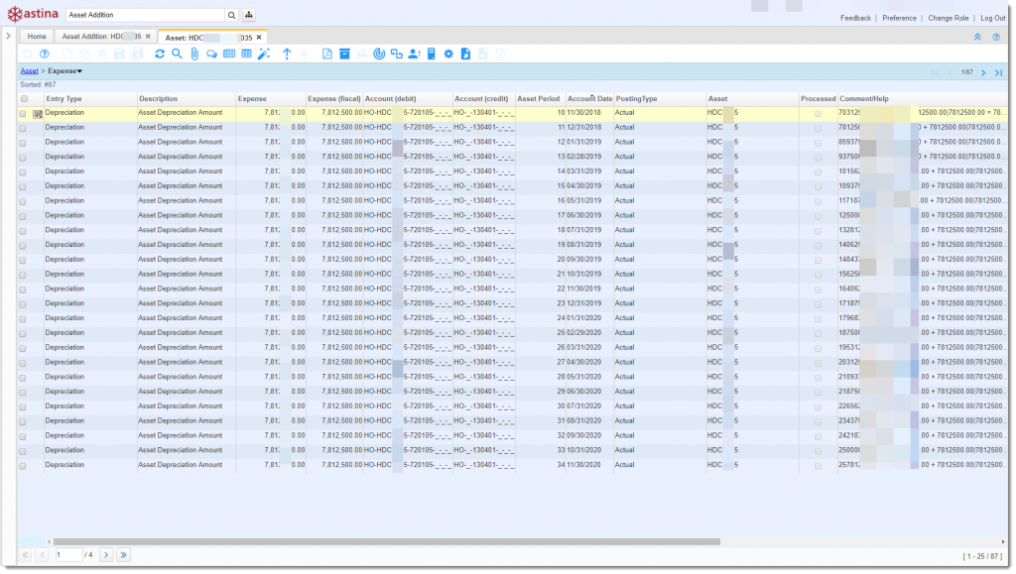
Task: Toggle grid view icon in the toolbar
Action: (x=246, y=54)
